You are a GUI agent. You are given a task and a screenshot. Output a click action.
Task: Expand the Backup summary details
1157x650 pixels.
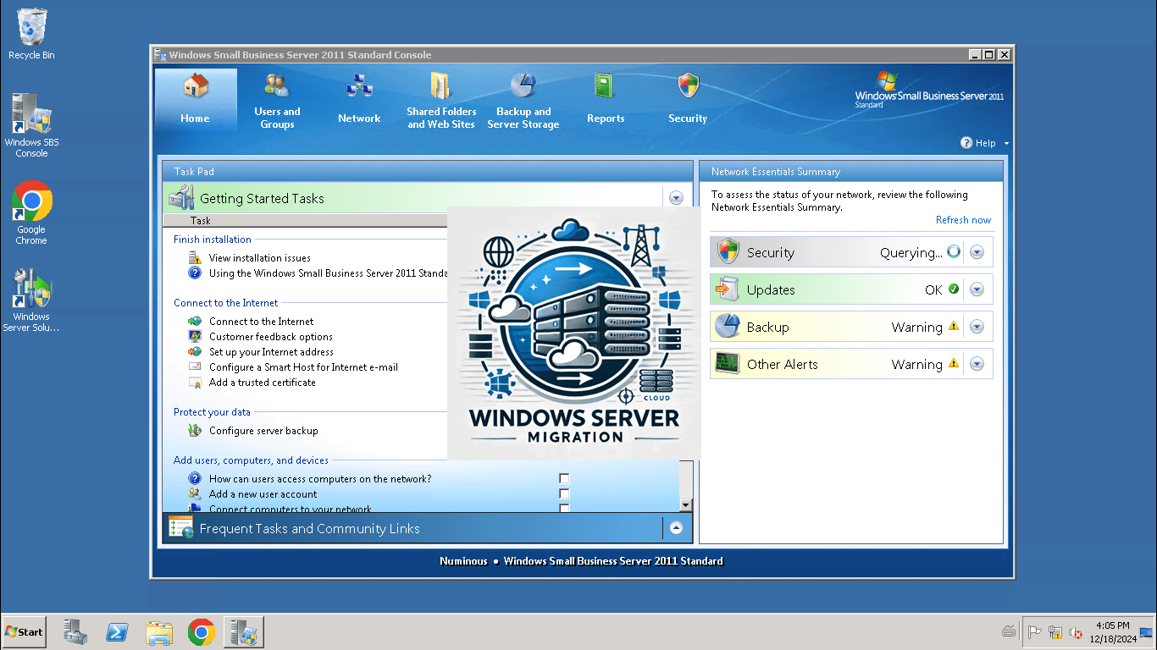(977, 327)
